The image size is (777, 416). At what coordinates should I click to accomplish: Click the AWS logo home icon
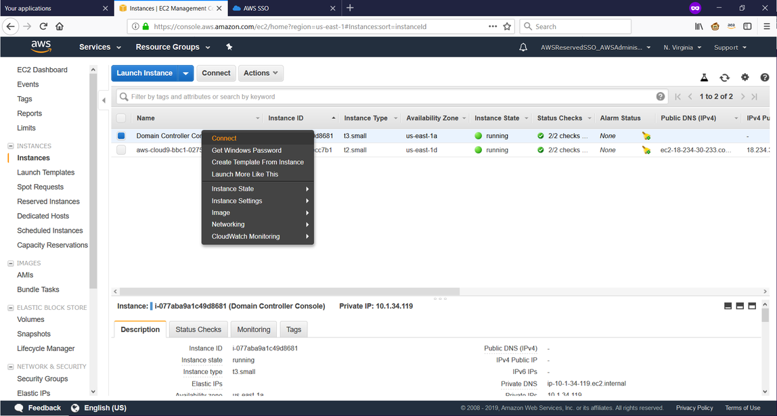41,47
